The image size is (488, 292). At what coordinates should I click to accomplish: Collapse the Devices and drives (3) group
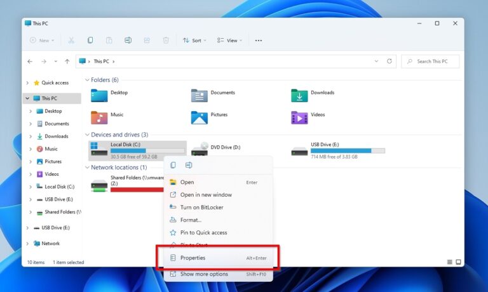coord(87,135)
